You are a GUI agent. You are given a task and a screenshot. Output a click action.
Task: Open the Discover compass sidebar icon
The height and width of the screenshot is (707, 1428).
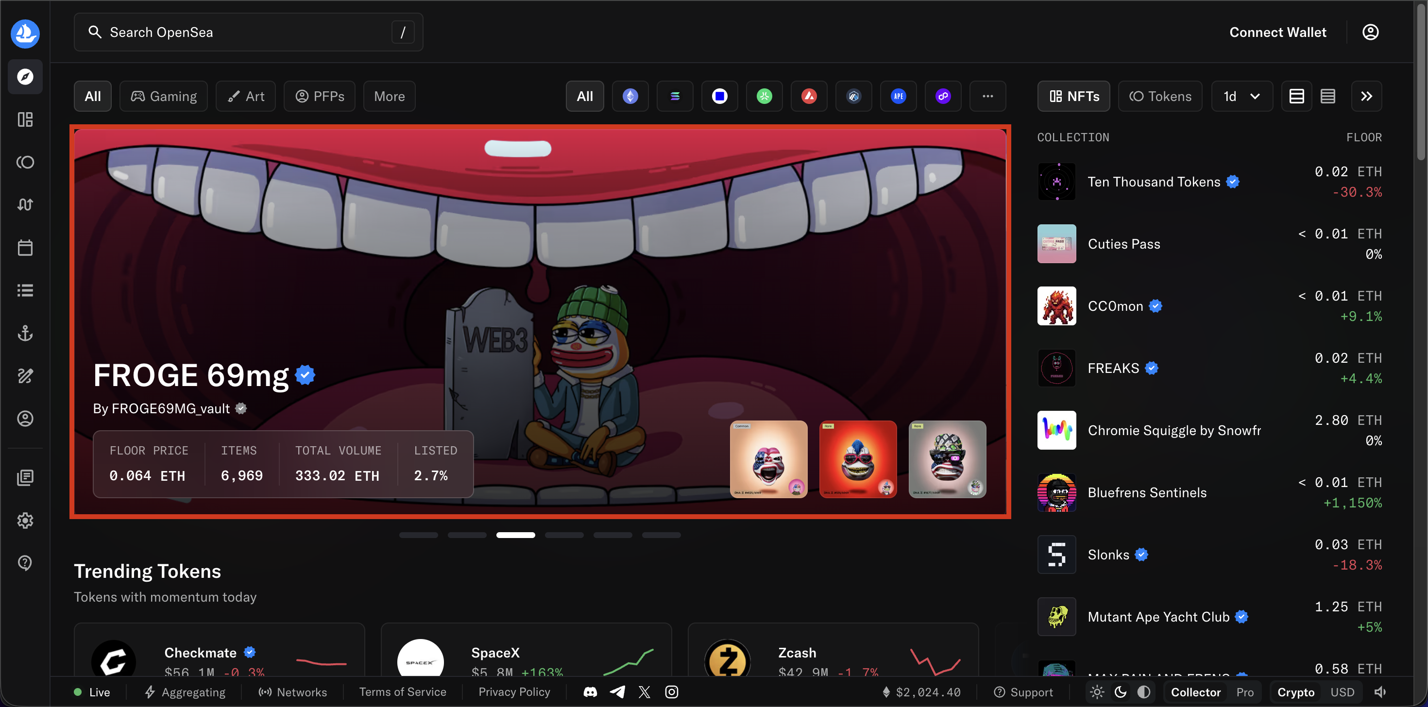click(x=25, y=76)
